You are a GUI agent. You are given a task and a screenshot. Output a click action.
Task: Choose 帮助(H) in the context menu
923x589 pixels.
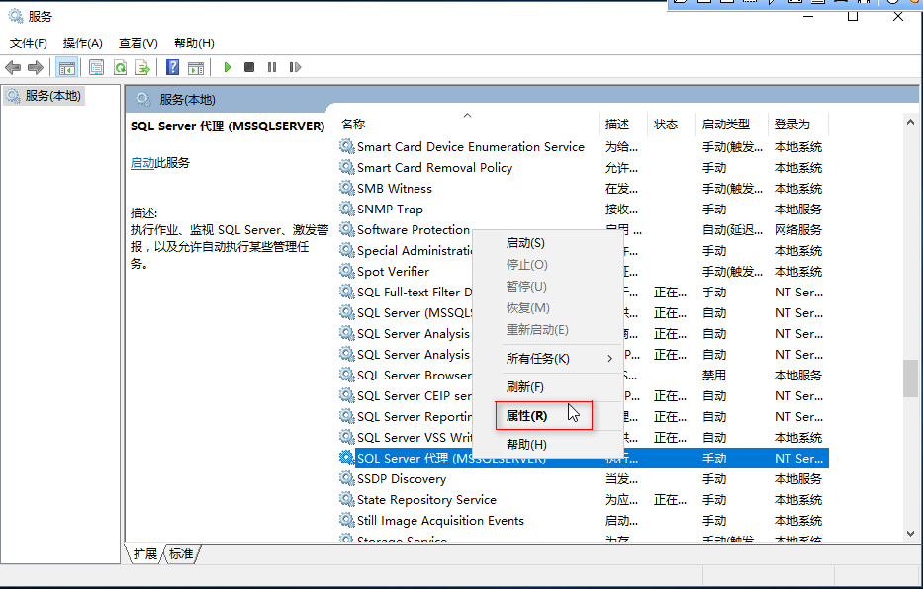tap(547, 445)
